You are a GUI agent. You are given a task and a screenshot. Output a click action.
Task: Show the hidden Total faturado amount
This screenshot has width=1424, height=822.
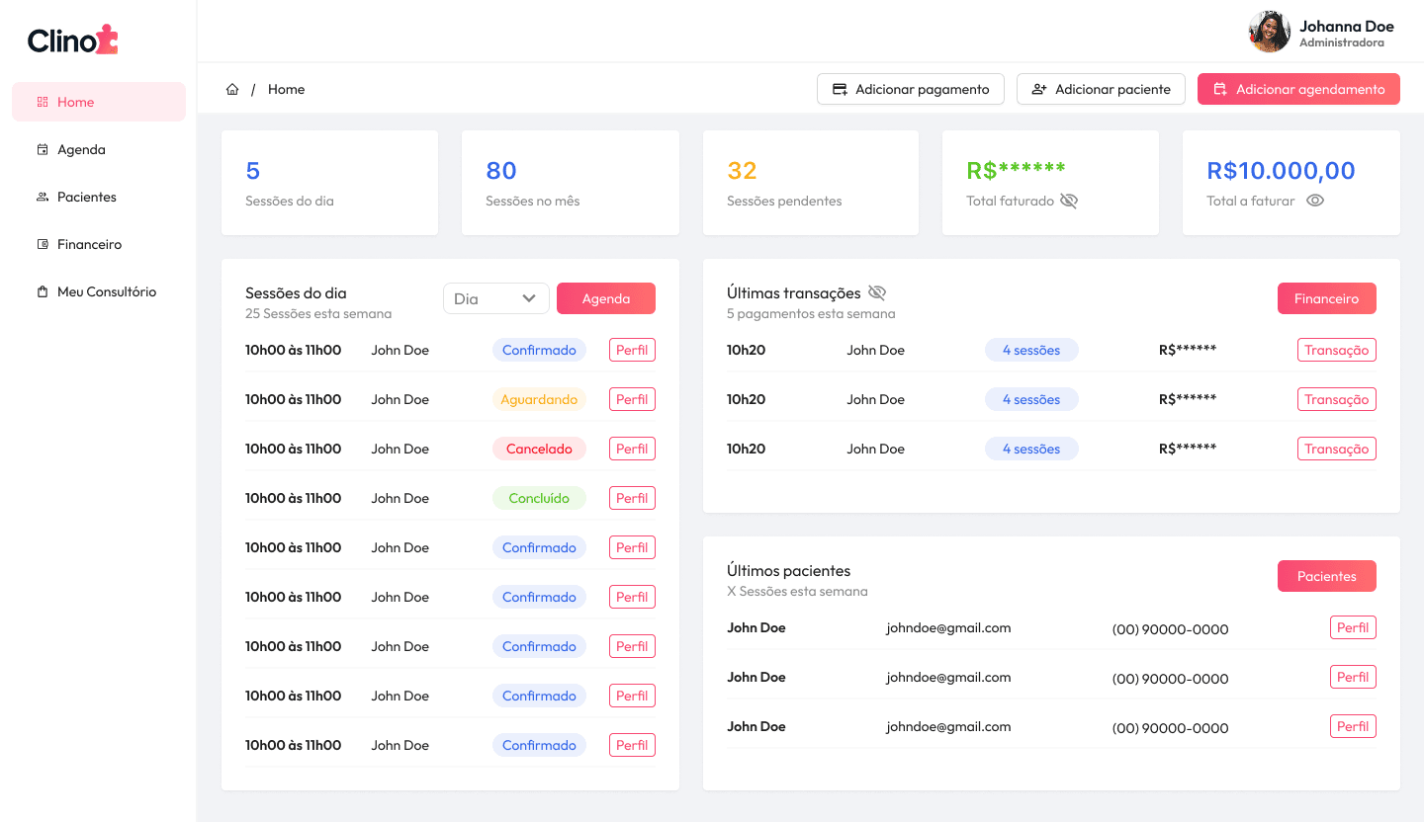1069,201
